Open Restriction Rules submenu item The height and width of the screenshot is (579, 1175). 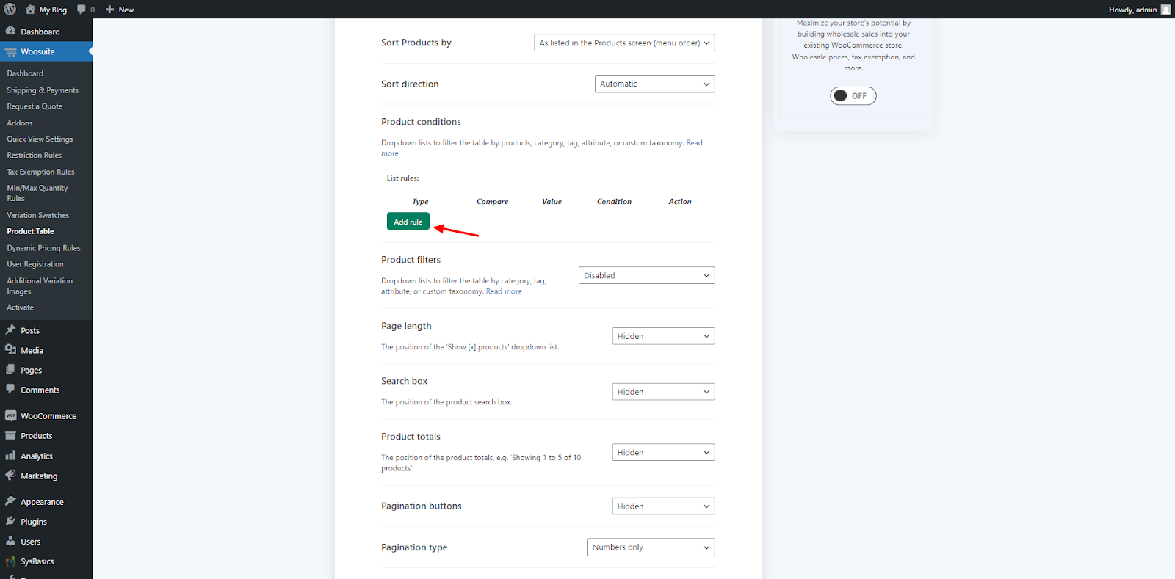click(35, 155)
